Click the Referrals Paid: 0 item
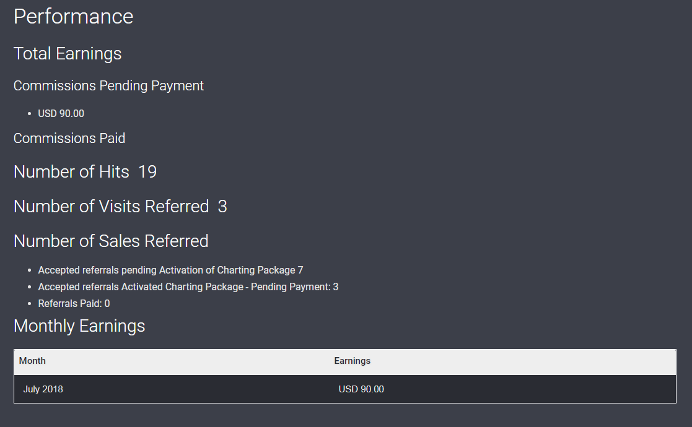Image resolution: width=692 pixels, height=427 pixels. 74,303
